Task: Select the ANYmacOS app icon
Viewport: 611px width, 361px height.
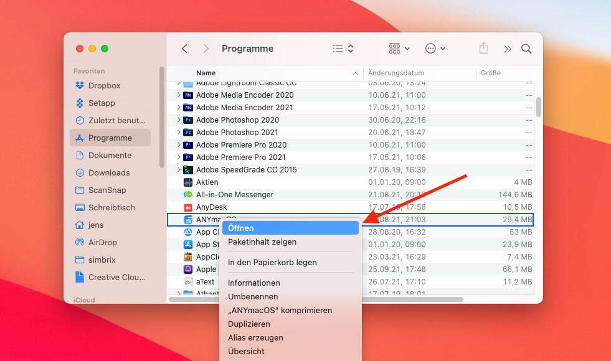Action: (188, 220)
